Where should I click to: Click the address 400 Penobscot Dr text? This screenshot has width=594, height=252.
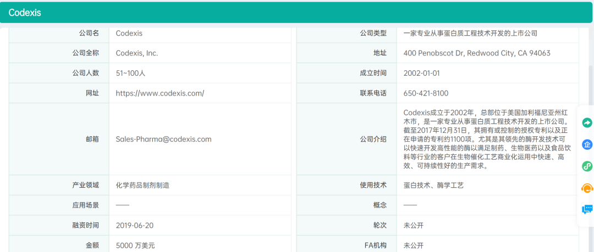coord(476,53)
